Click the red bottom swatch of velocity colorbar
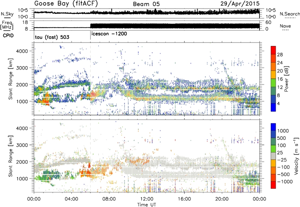Screen dimensions: 300x207 [x=273, y=185]
